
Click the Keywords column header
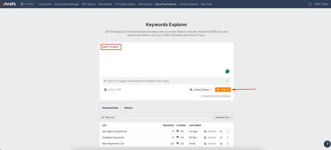click(x=168, y=125)
